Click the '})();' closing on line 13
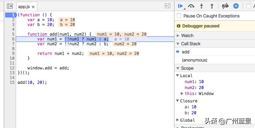Image resolution: width=255 pixels, height=128 pixels. (24, 73)
